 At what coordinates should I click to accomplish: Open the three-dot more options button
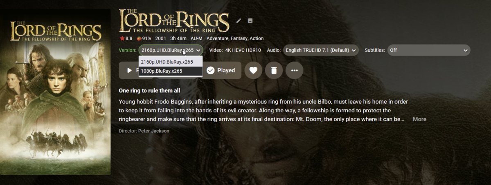click(294, 70)
